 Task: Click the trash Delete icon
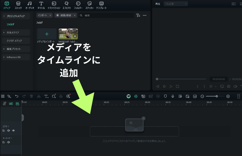click(x=31, y=96)
